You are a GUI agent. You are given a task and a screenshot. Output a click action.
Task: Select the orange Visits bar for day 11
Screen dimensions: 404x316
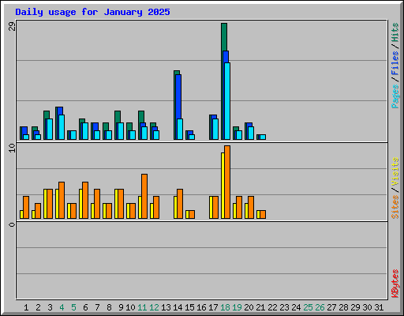pyautogui.click(x=144, y=196)
